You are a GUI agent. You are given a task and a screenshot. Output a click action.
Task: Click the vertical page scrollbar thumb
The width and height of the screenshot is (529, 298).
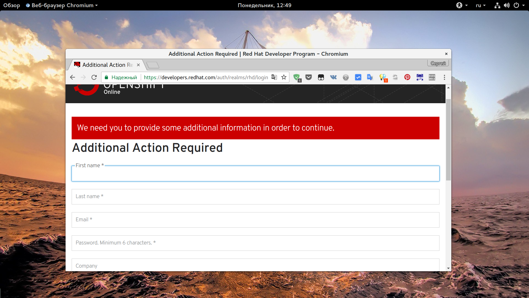click(448, 139)
